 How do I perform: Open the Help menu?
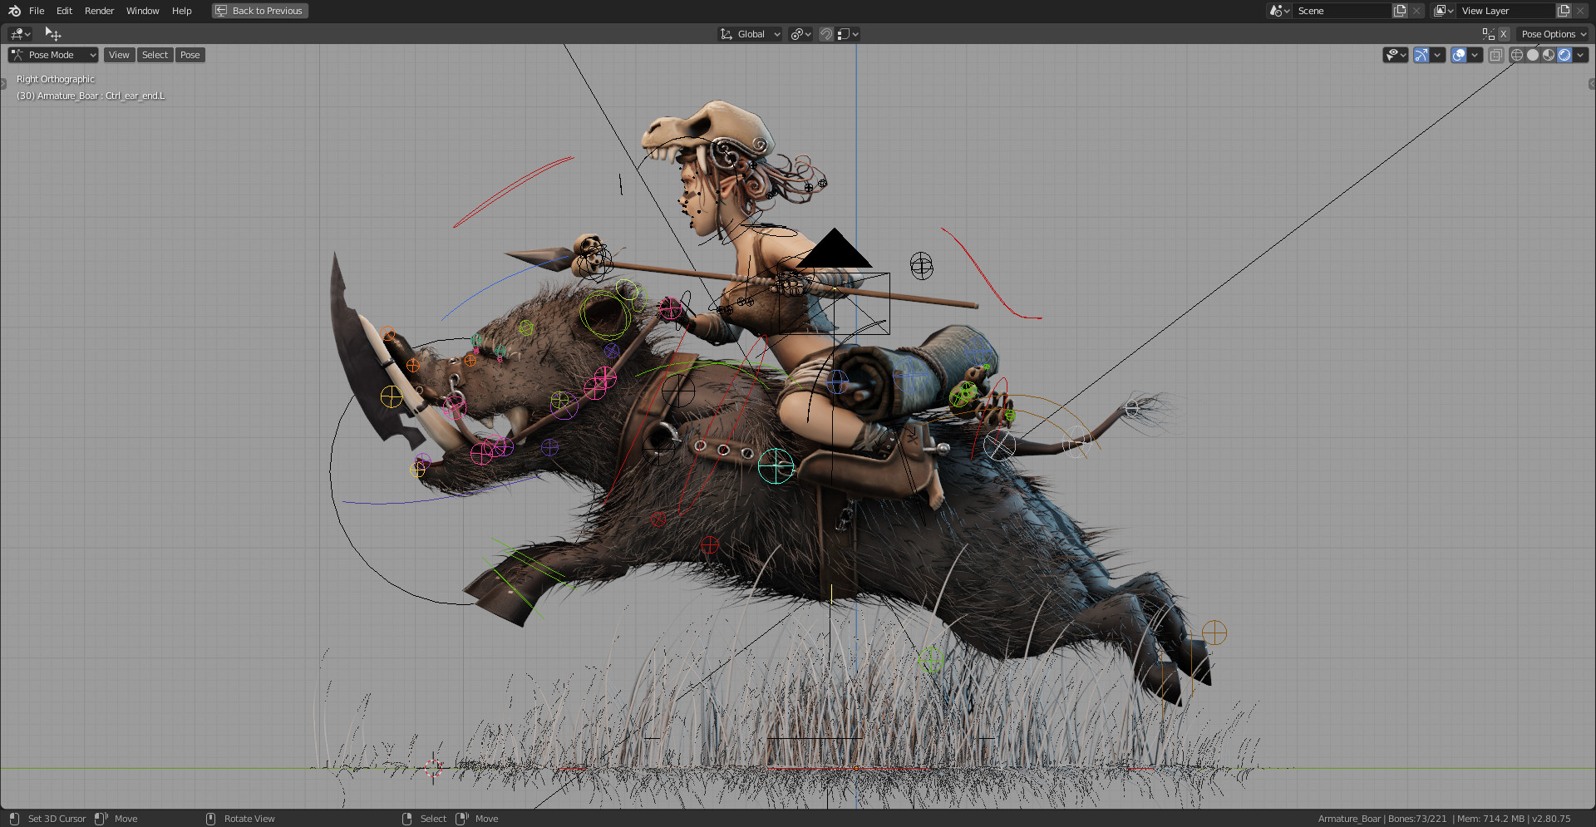point(181,11)
